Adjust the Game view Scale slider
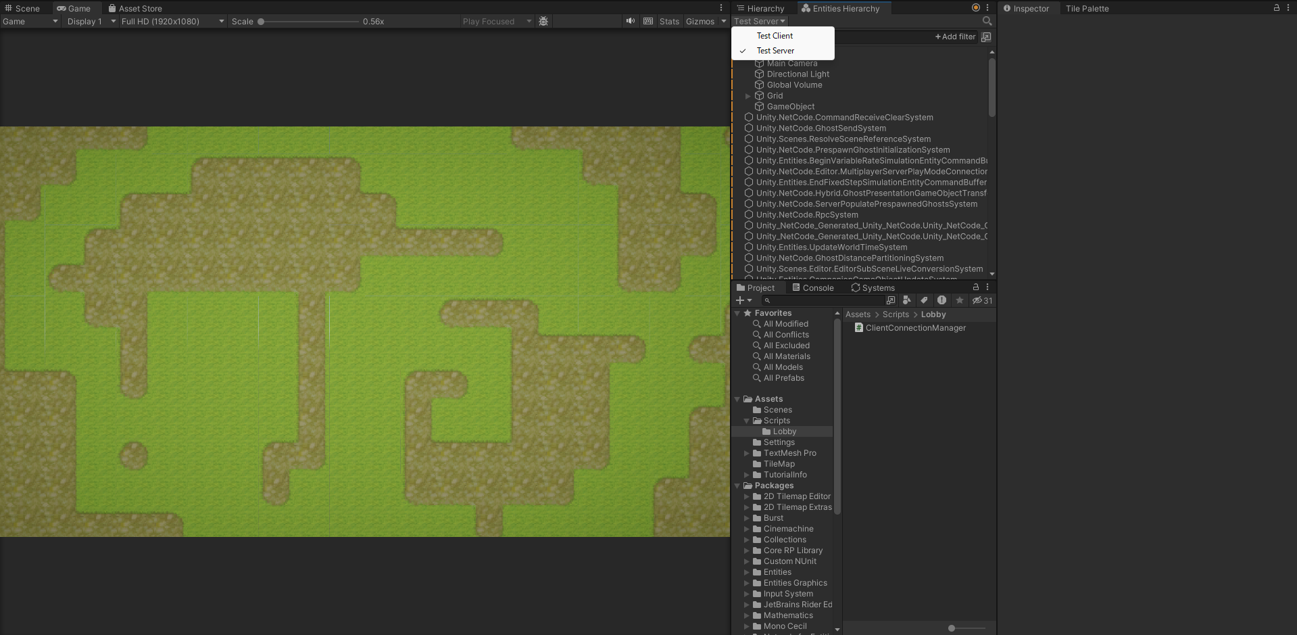1297x635 pixels. [310, 22]
